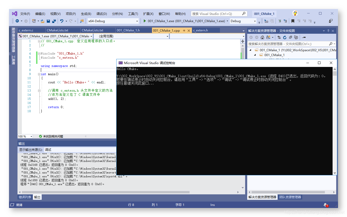Toggle a bookmark with the bookmark icon
Screen dimensions: 347x217
point(293,21)
